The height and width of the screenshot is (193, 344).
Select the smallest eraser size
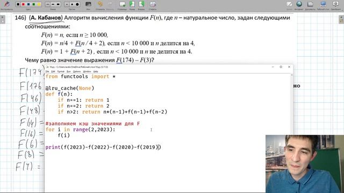(67, 4)
